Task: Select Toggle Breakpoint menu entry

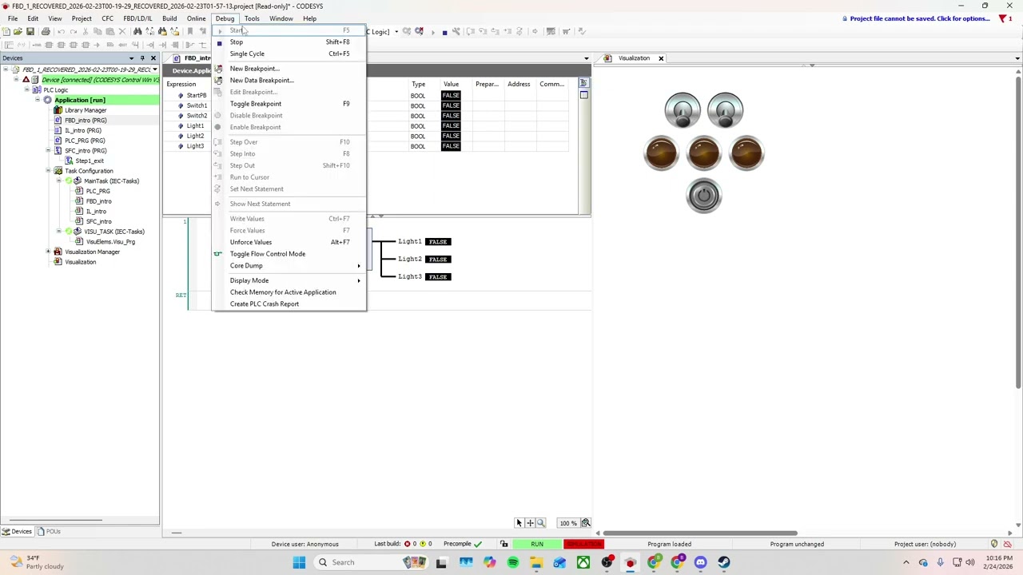Action: coord(288,104)
